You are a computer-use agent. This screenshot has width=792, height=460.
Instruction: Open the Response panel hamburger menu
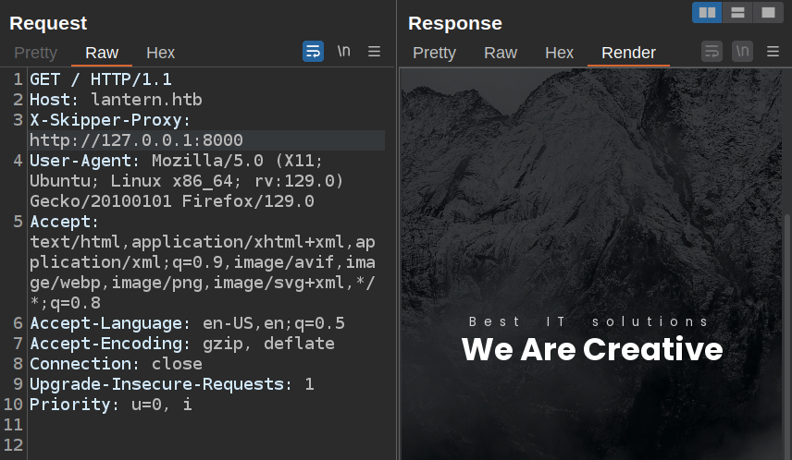(773, 52)
